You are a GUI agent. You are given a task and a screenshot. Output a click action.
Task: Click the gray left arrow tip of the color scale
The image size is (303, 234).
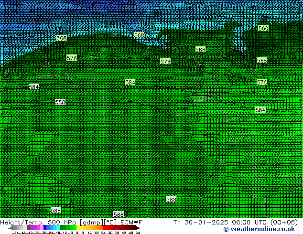click(11, 228)
